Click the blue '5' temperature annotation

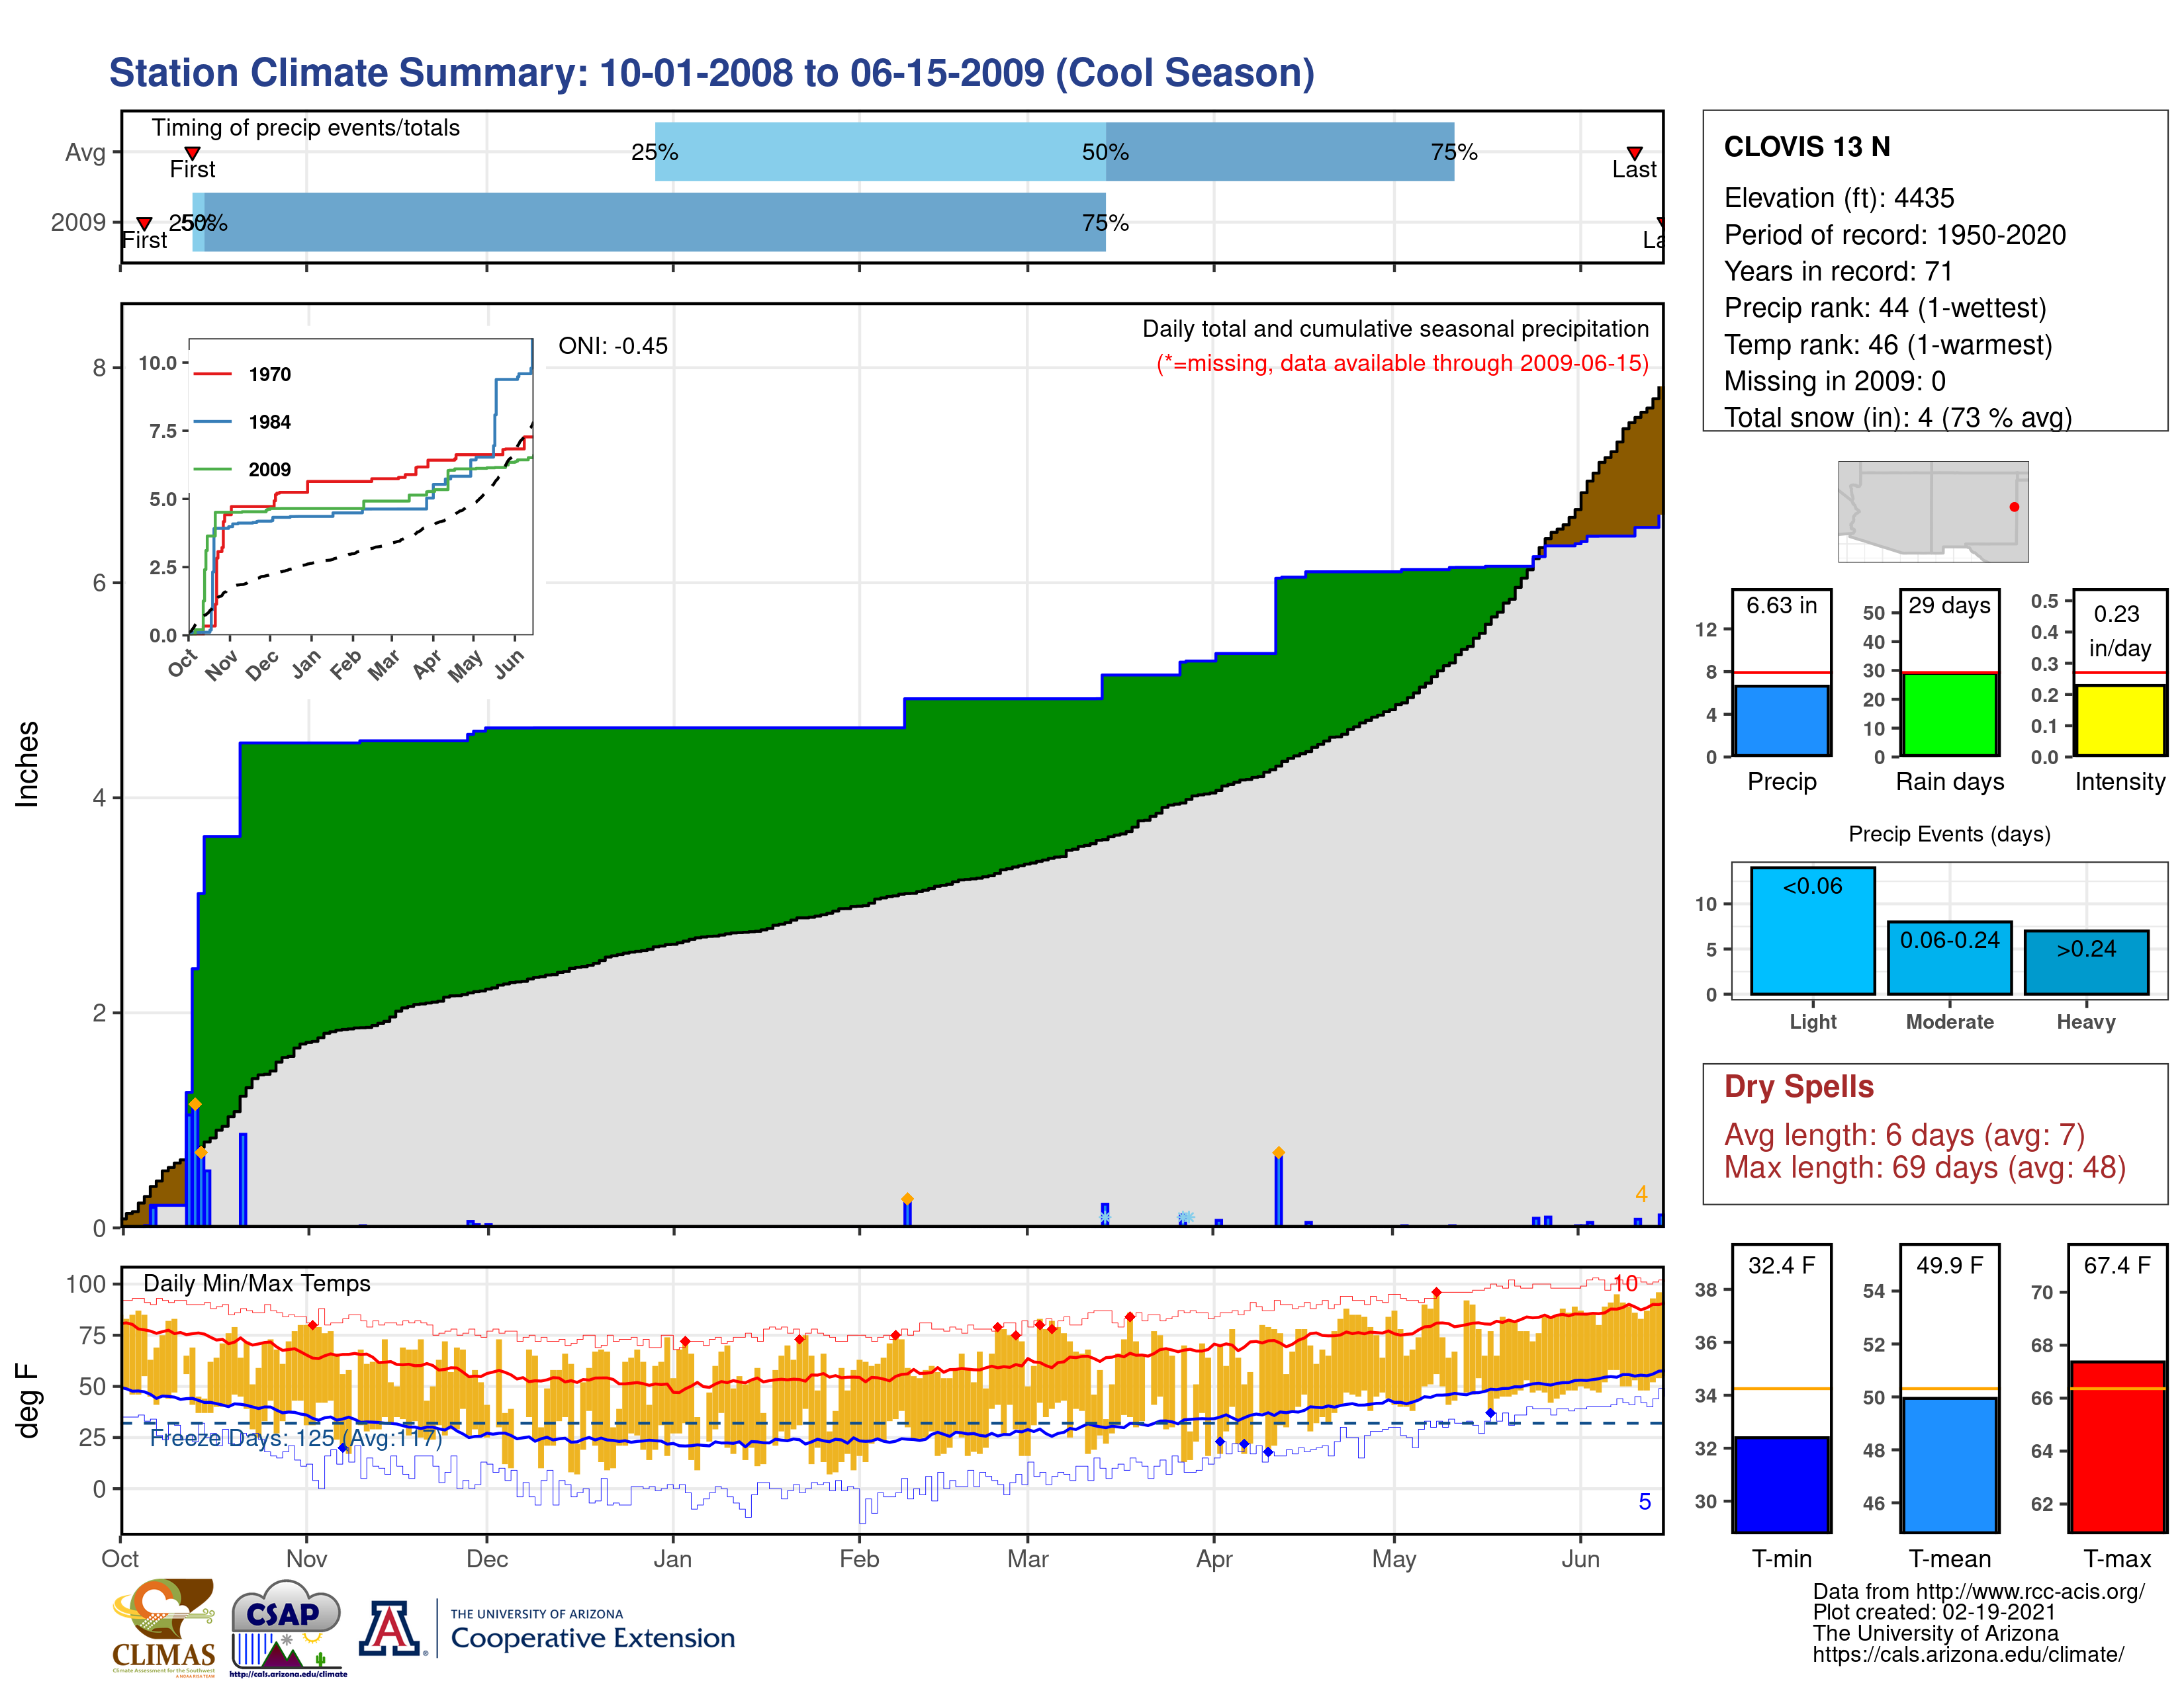(1644, 1502)
